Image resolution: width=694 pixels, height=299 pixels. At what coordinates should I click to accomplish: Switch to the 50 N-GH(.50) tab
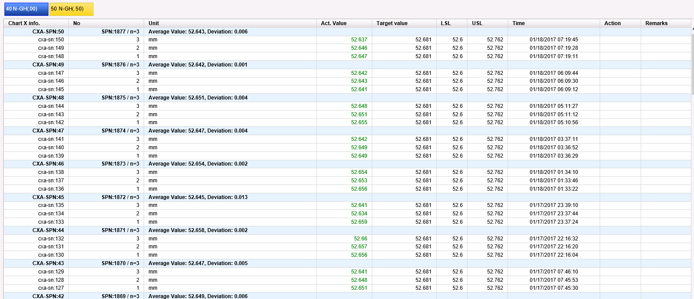[71, 9]
